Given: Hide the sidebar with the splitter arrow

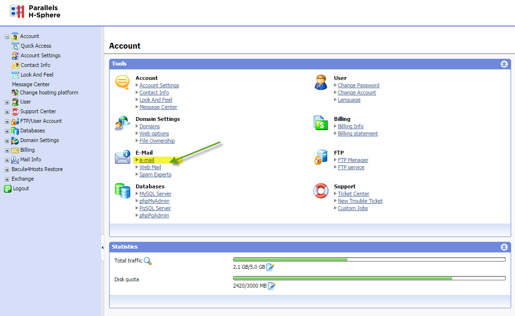Looking at the screenshot, I should click(x=102, y=248).
